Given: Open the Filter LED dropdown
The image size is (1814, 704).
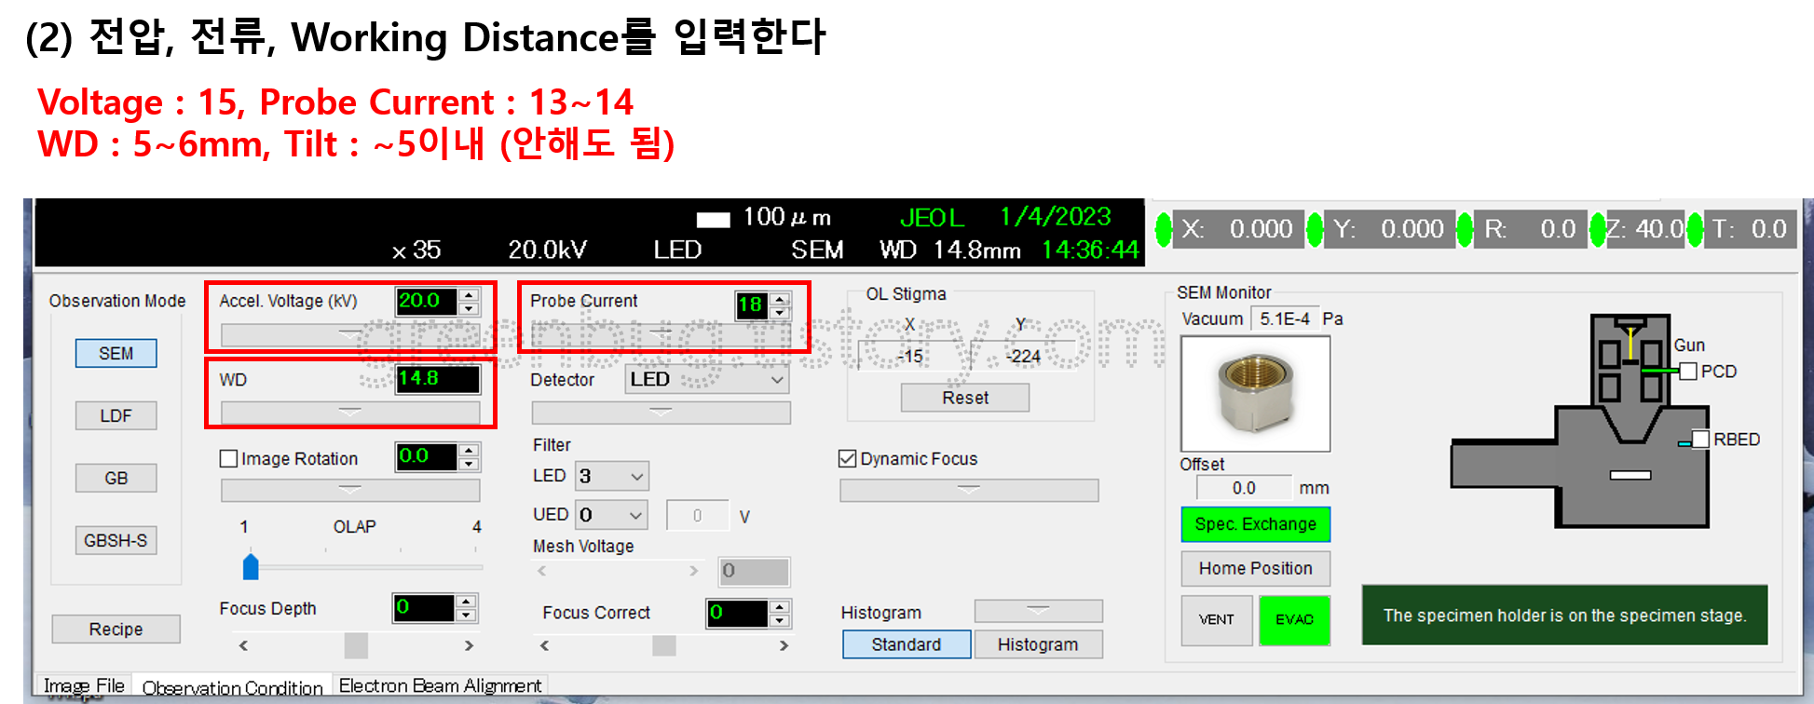Looking at the screenshot, I should click(x=611, y=476).
